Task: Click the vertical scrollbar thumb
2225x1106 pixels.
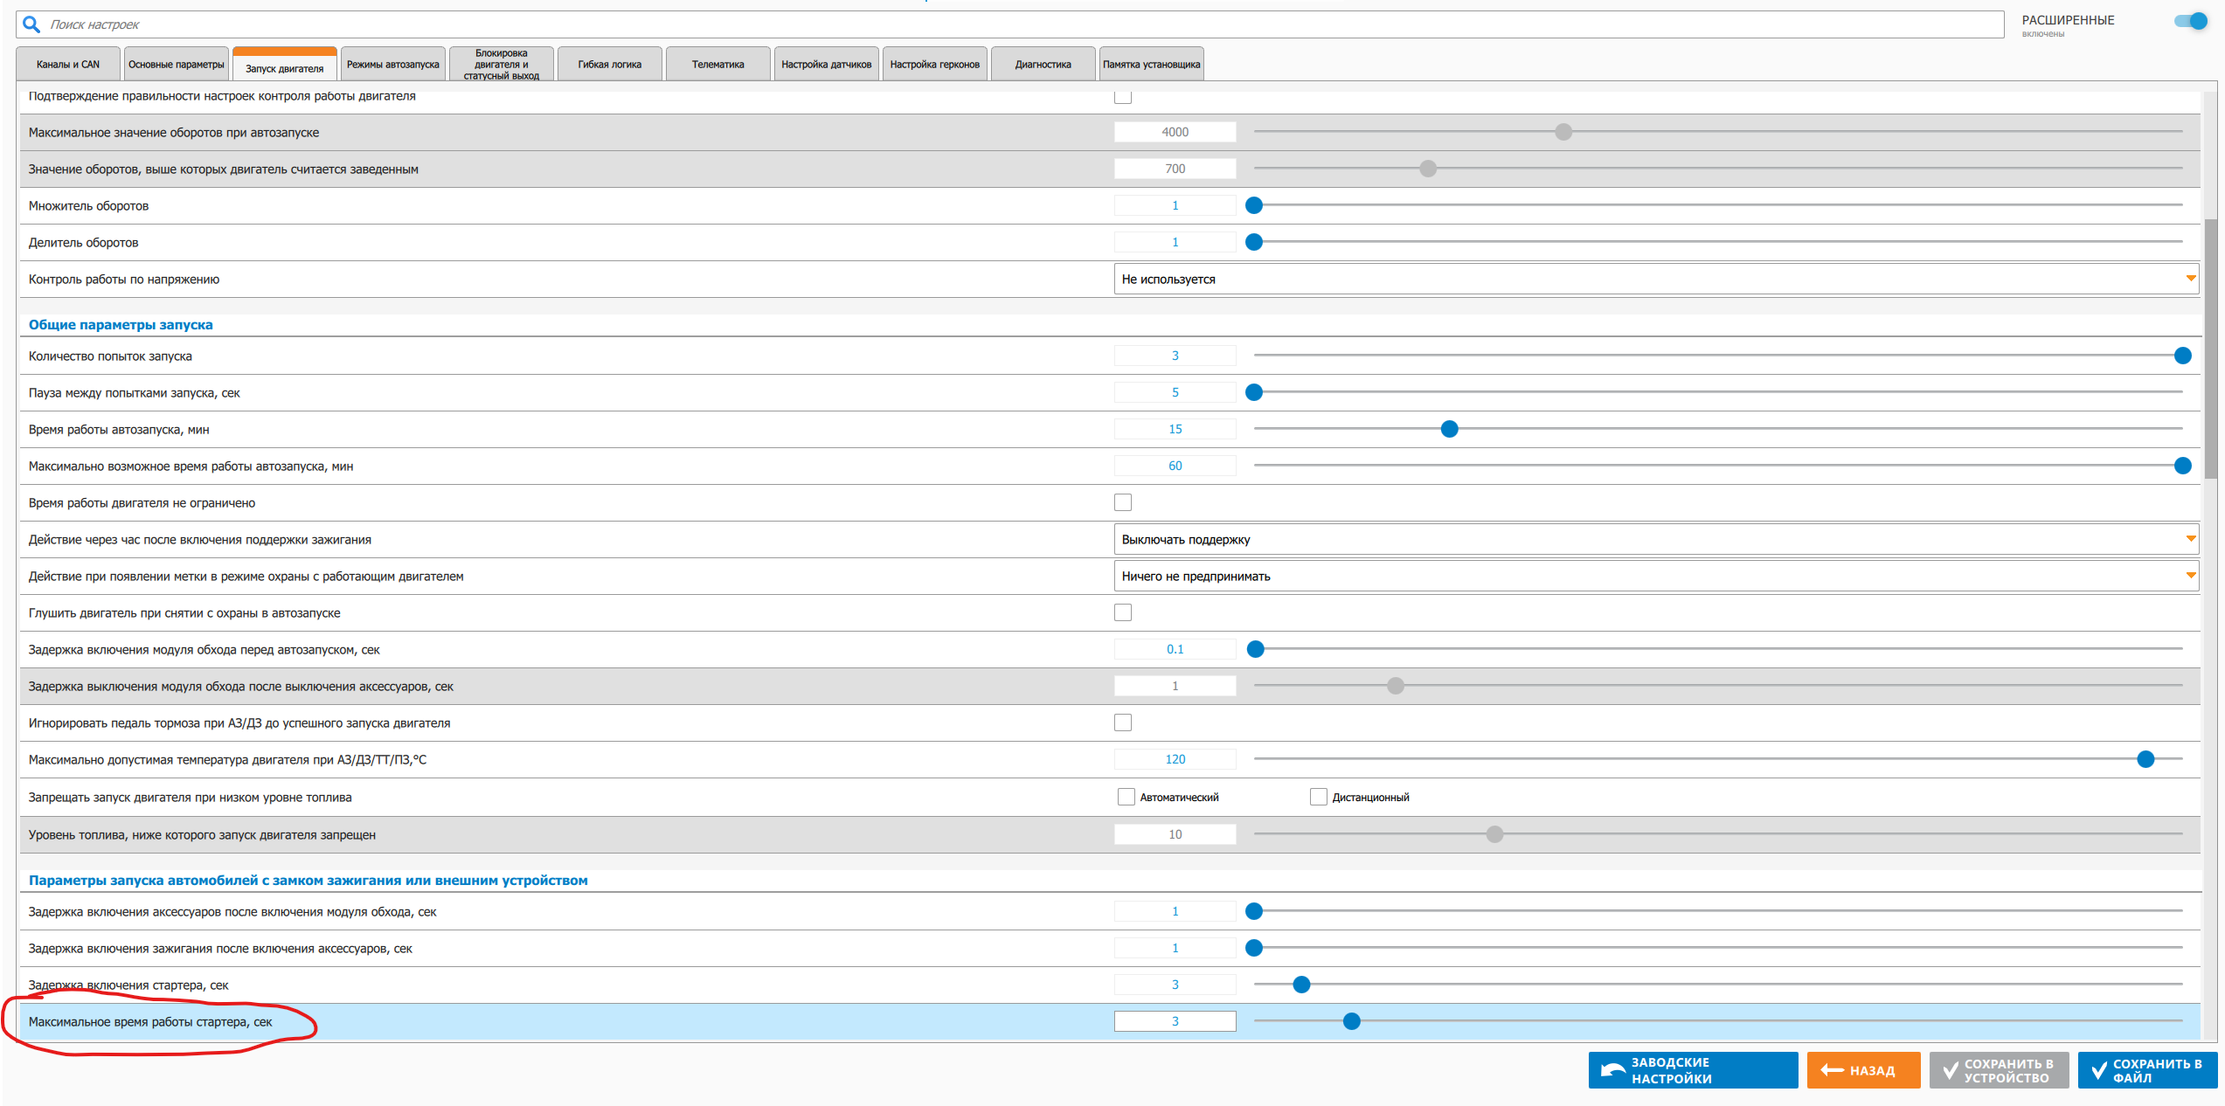Action: [x=2210, y=348]
